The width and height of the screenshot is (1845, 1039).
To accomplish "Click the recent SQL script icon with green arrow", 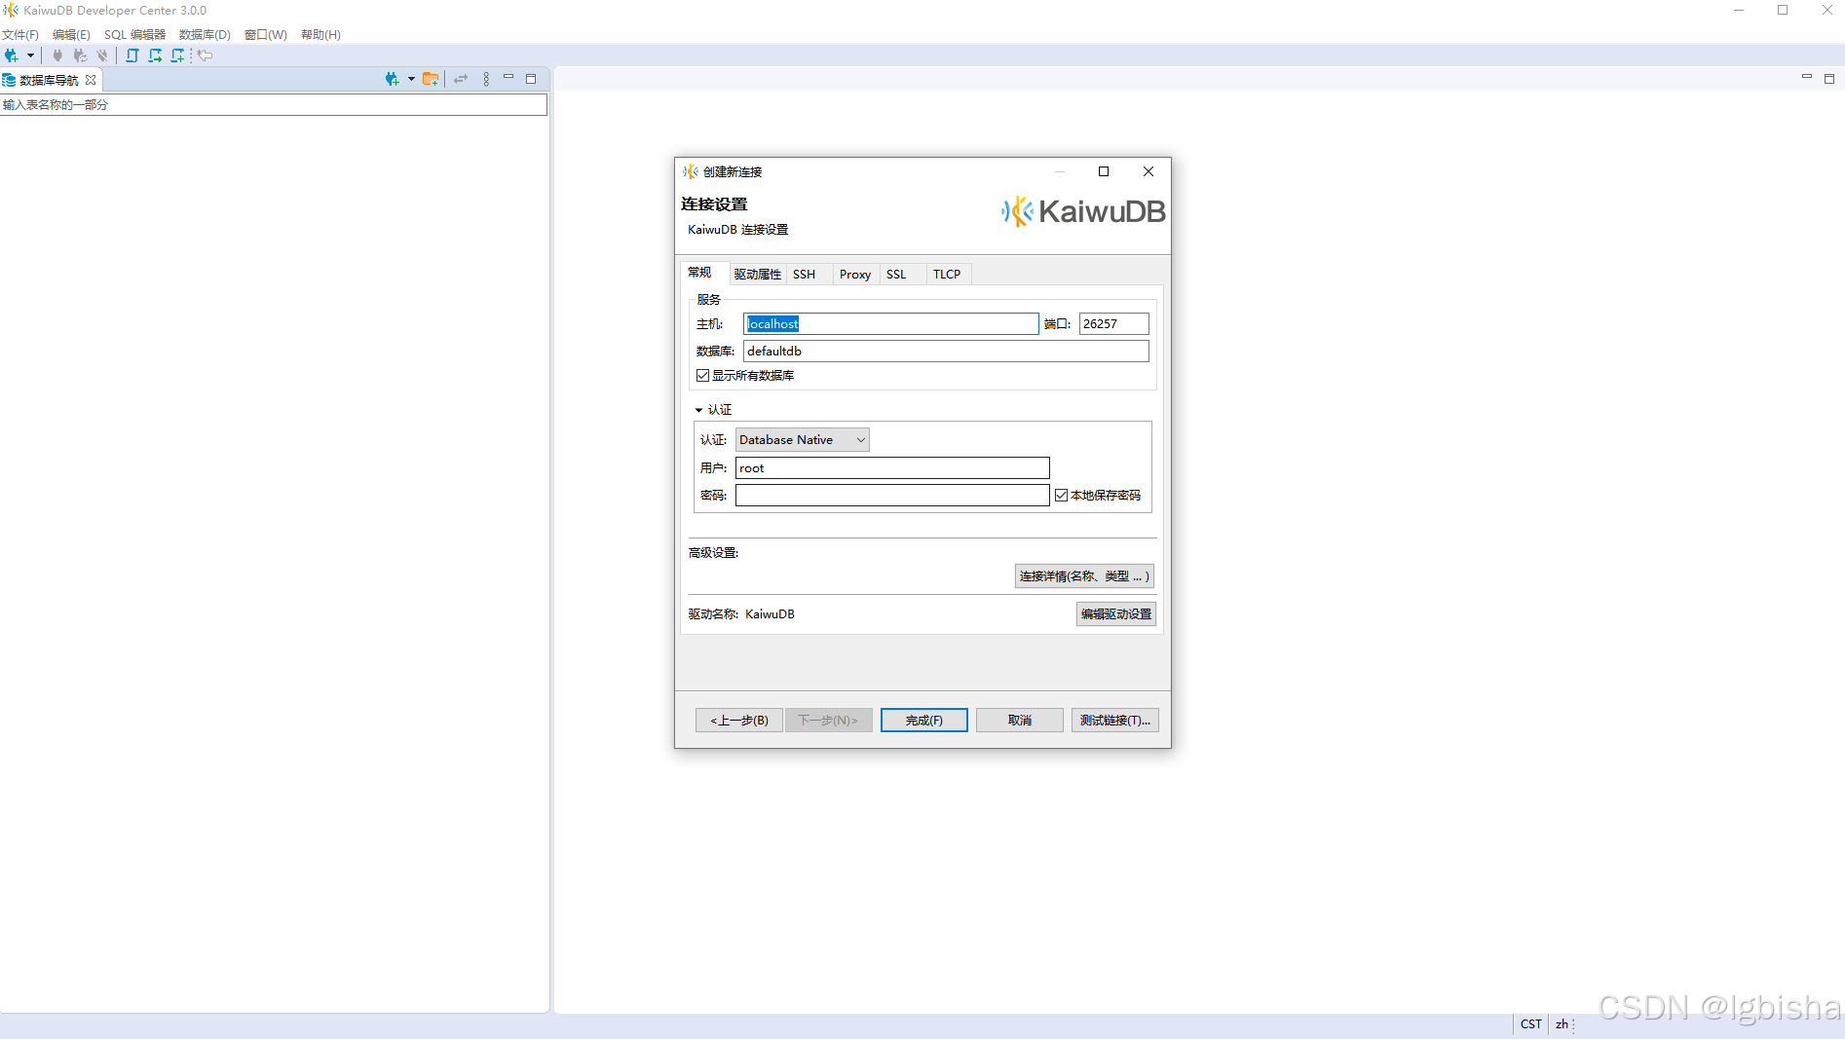I will [x=155, y=56].
